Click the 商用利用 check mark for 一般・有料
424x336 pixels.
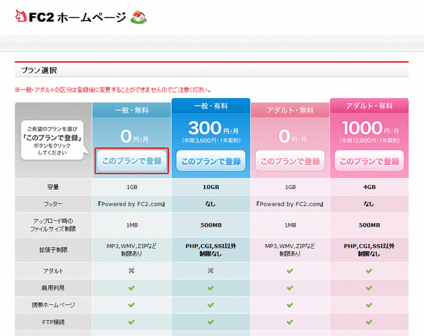pyautogui.click(x=211, y=288)
